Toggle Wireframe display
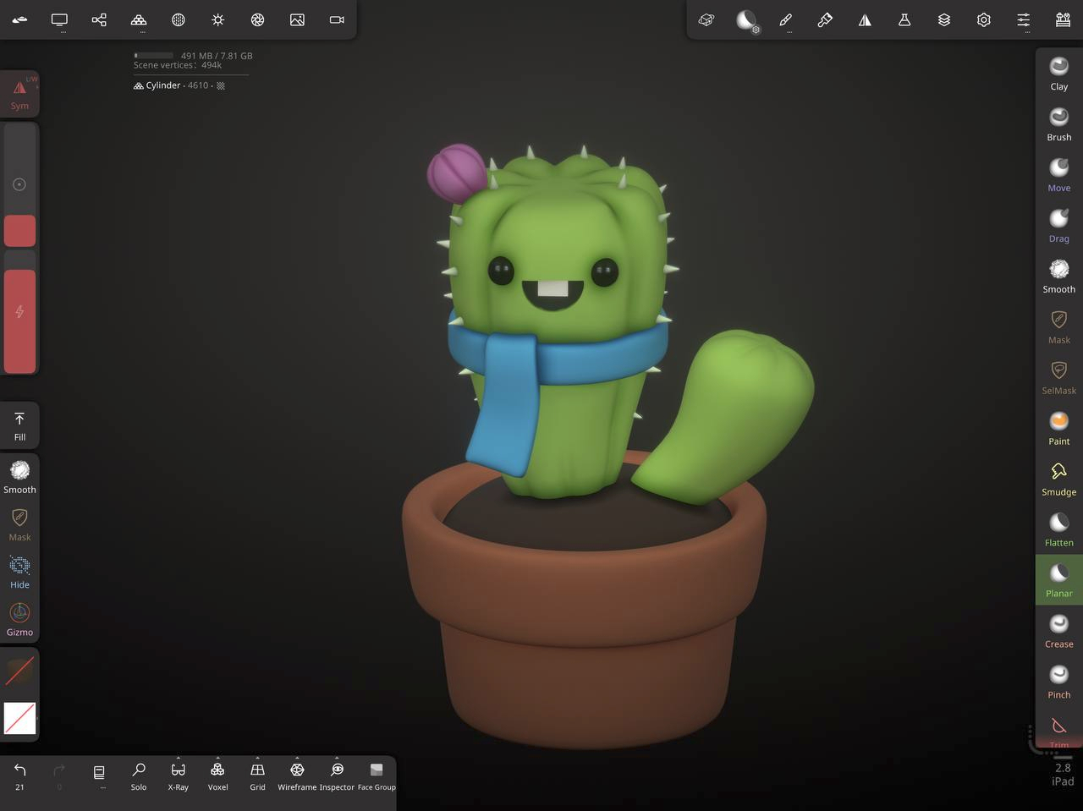1083x811 pixels. (297, 775)
